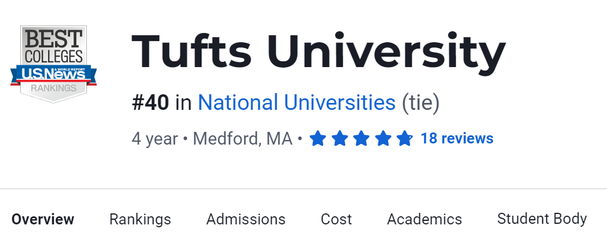Click the "(tie)" text after the ranking
Viewport: 607px width, 240px height.
tap(420, 103)
